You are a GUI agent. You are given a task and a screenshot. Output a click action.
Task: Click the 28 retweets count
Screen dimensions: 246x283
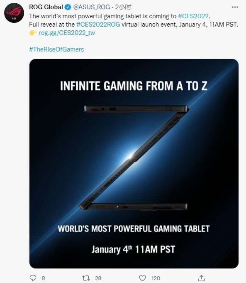point(98,278)
